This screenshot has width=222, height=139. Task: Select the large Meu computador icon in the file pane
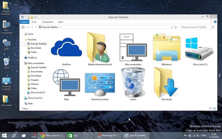pos(133,48)
